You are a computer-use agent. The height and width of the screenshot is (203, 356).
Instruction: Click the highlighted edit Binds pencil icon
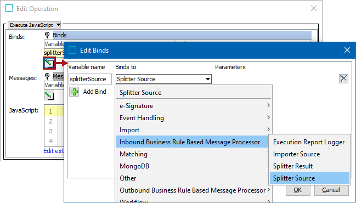49,63
